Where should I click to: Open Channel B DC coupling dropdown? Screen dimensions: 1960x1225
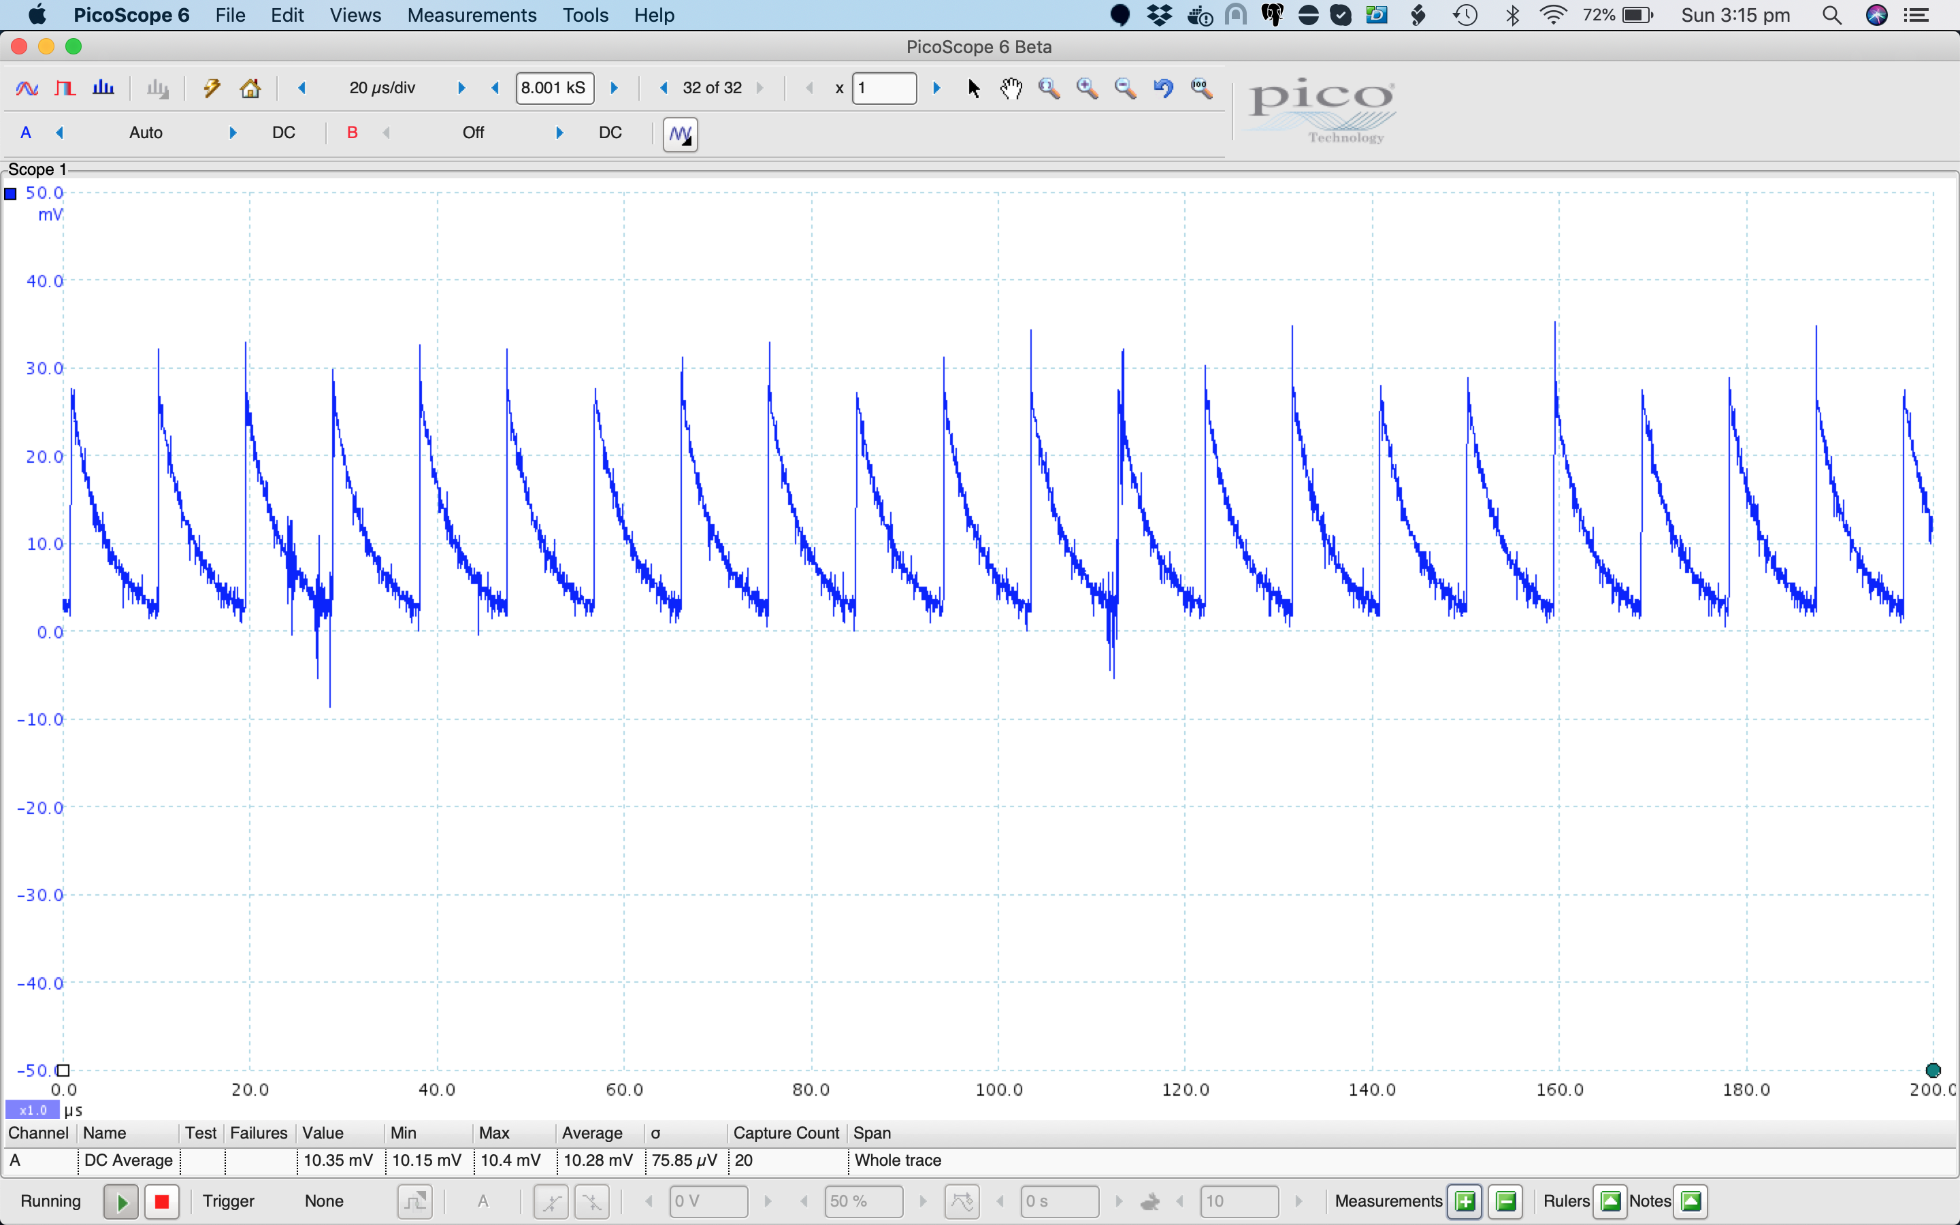pyautogui.click(x=610, y=133)
